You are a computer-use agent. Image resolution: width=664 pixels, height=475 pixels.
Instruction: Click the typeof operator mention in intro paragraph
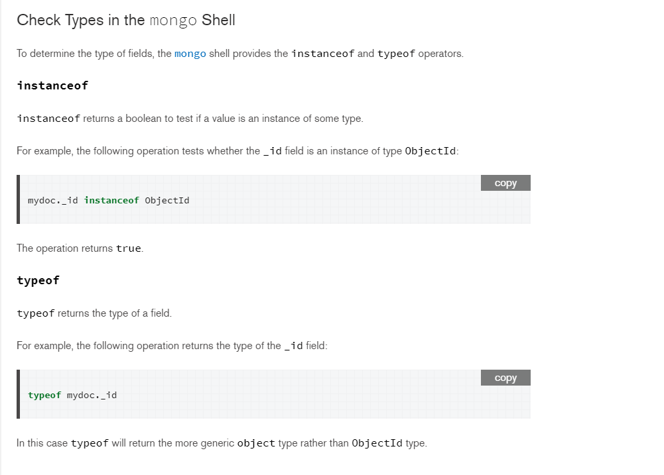pyautogui.click(x=396, y=54)
